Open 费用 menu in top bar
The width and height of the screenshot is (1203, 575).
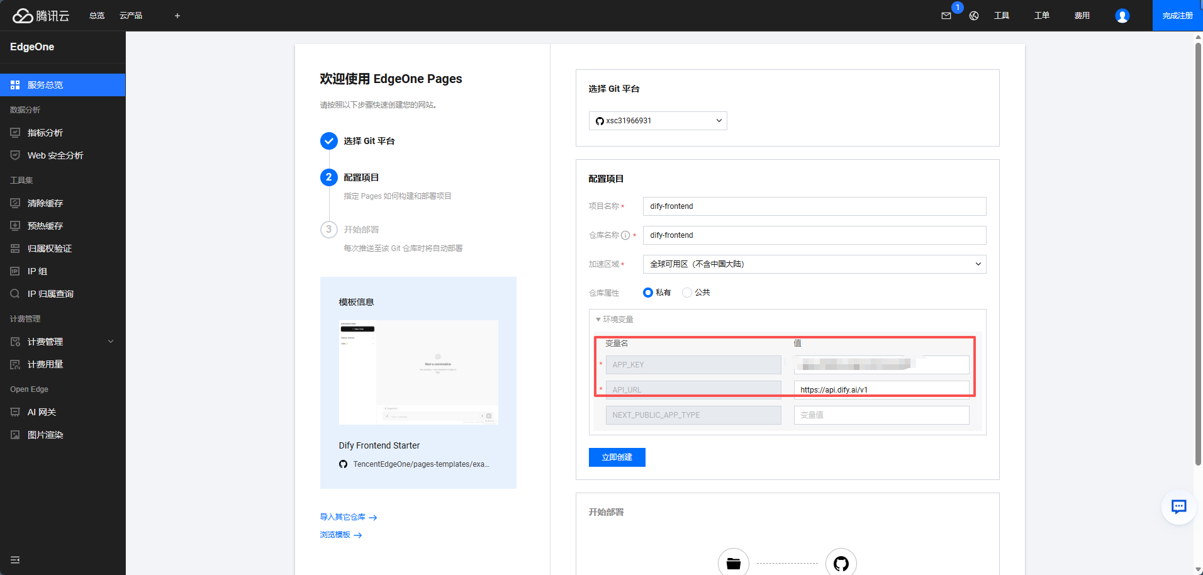tap(1082, 16)
